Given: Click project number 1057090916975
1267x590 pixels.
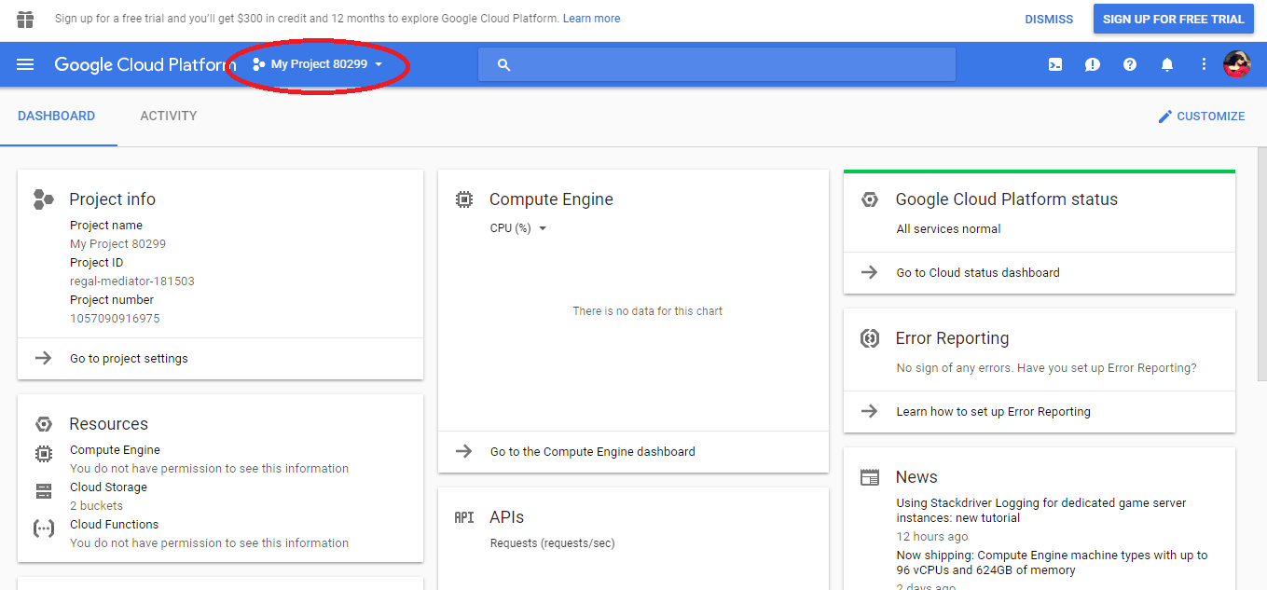Looking at the screenshot, I should pyautogui.click(x=115, y=318).
